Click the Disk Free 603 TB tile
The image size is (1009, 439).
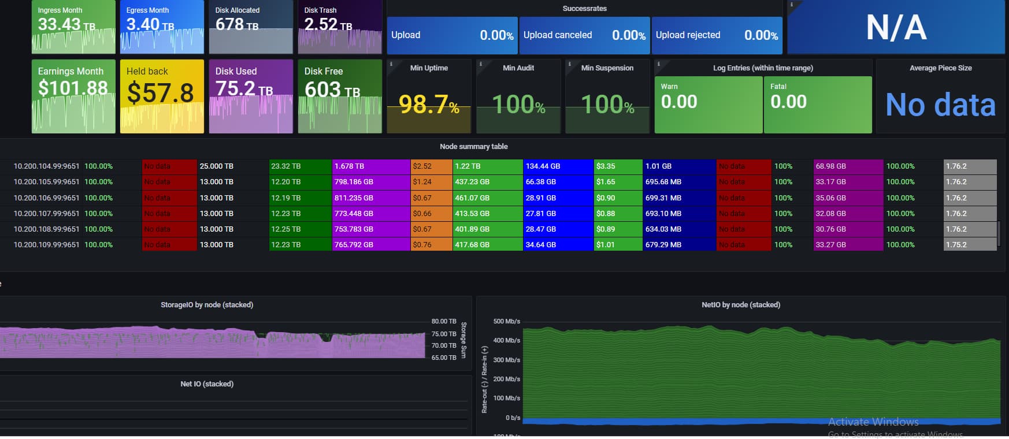point(340,96)
